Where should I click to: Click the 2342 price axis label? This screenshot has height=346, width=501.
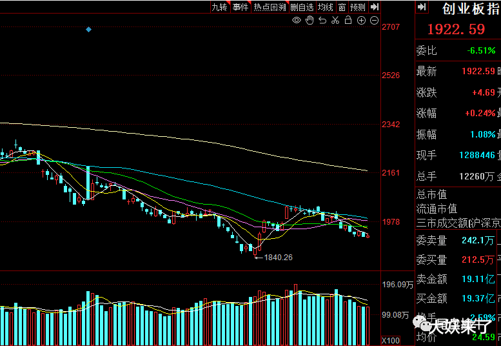click(391, 125)
